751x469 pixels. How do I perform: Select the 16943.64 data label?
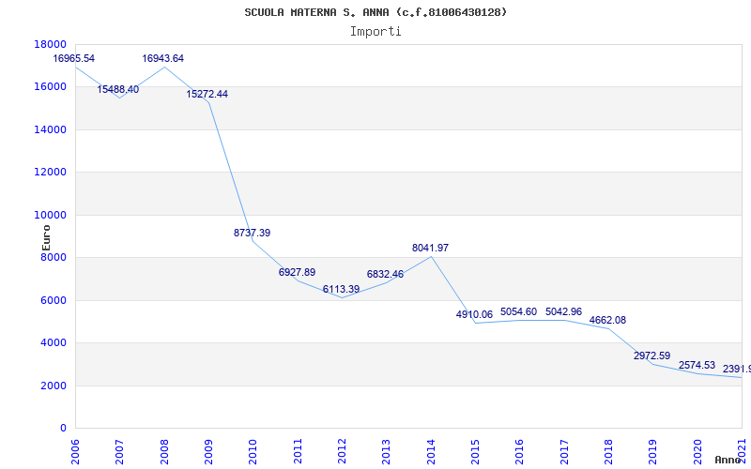point(162,58)
